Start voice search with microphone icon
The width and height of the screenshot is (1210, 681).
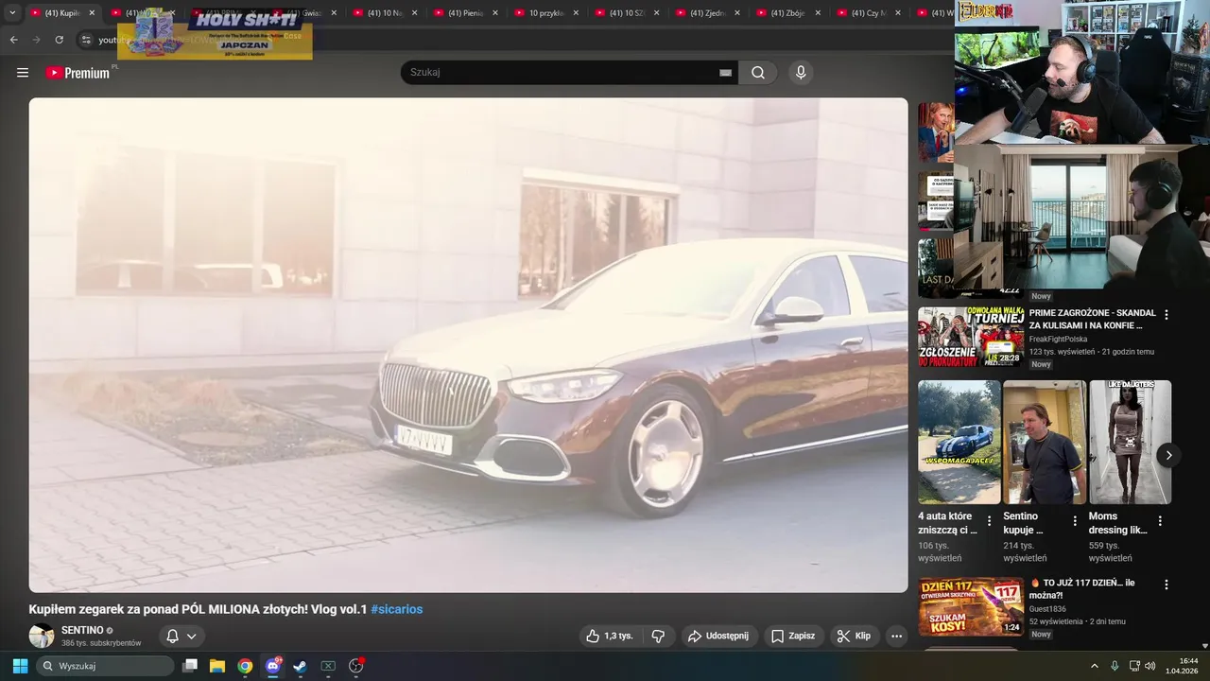(801, 73)
